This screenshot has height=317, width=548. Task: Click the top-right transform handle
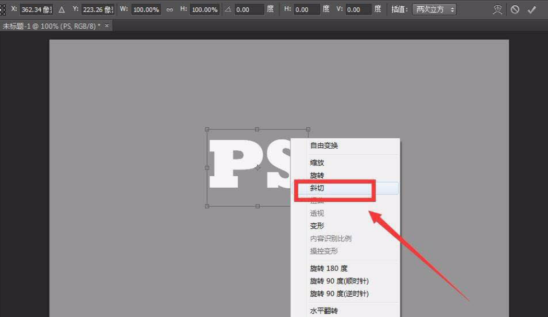(308, 129)
